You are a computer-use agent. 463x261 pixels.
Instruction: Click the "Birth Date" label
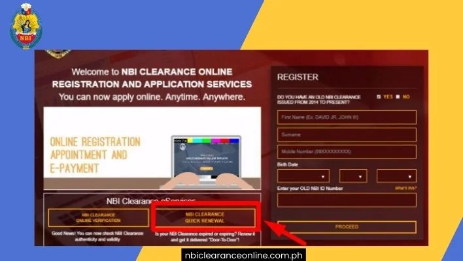click(288, 164)
